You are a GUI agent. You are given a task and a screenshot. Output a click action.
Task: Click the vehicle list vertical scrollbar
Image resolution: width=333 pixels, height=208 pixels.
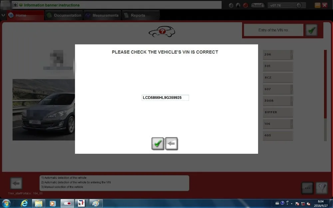click(325, 96)
